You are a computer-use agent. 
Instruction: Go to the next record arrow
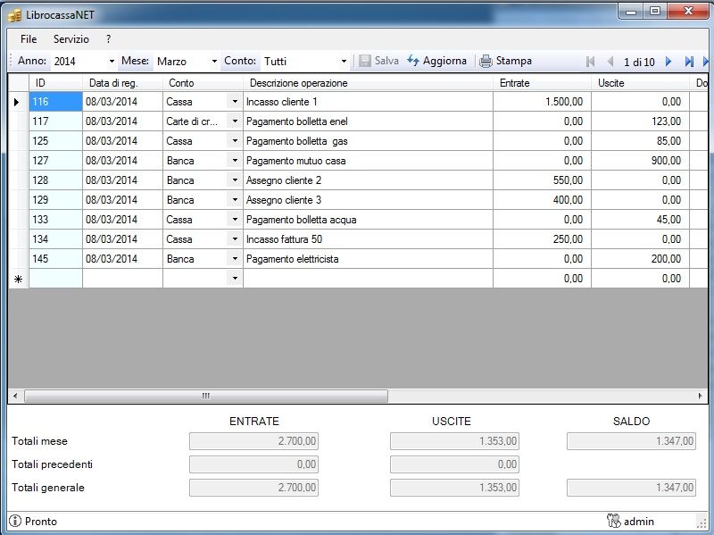click(668, 62)
